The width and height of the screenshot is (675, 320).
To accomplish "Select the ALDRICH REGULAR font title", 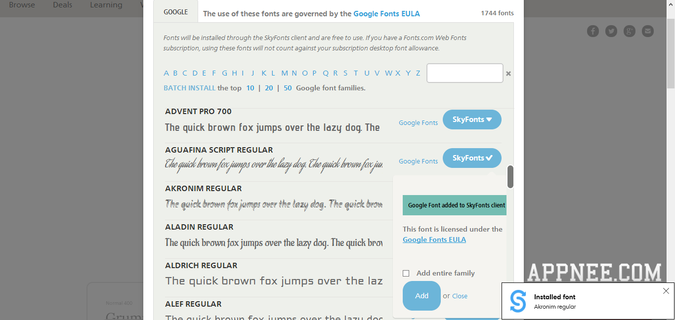I will pos(201,265).
